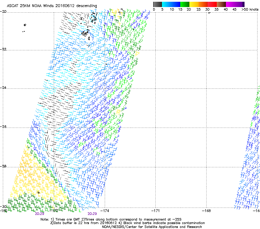Image resolution: width=260 pixels, height=229 pixels.
Task: Click the '-28' latitude axis label
Action: [3, 166]
